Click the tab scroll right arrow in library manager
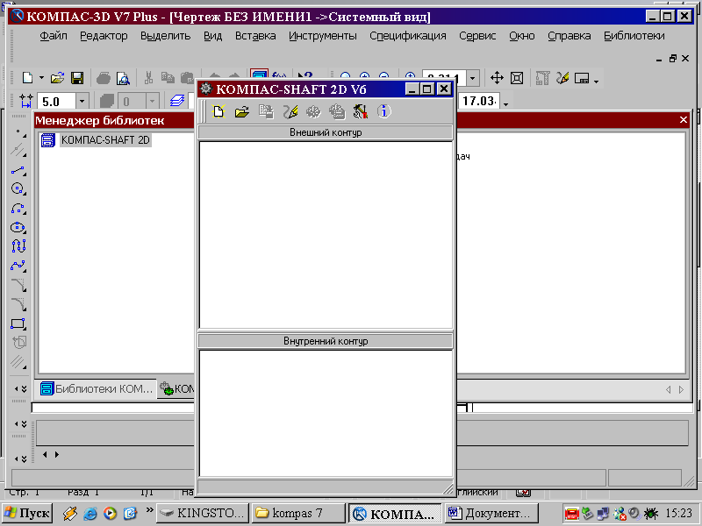The width and height of the screenshot is (702, 526). 681,389
